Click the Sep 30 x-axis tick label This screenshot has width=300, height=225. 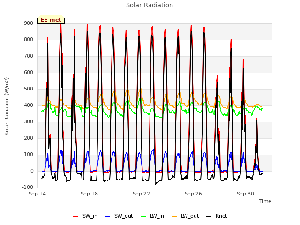coord(245,194)
